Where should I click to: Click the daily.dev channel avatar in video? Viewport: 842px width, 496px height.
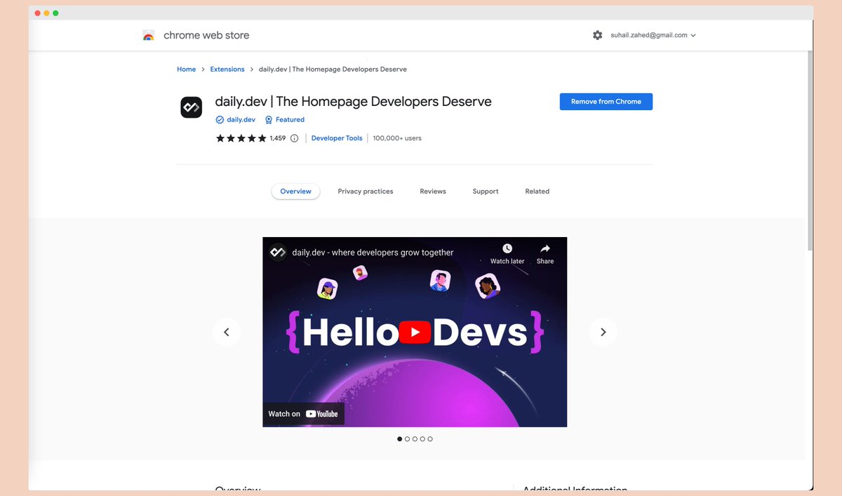click(278, 253)
